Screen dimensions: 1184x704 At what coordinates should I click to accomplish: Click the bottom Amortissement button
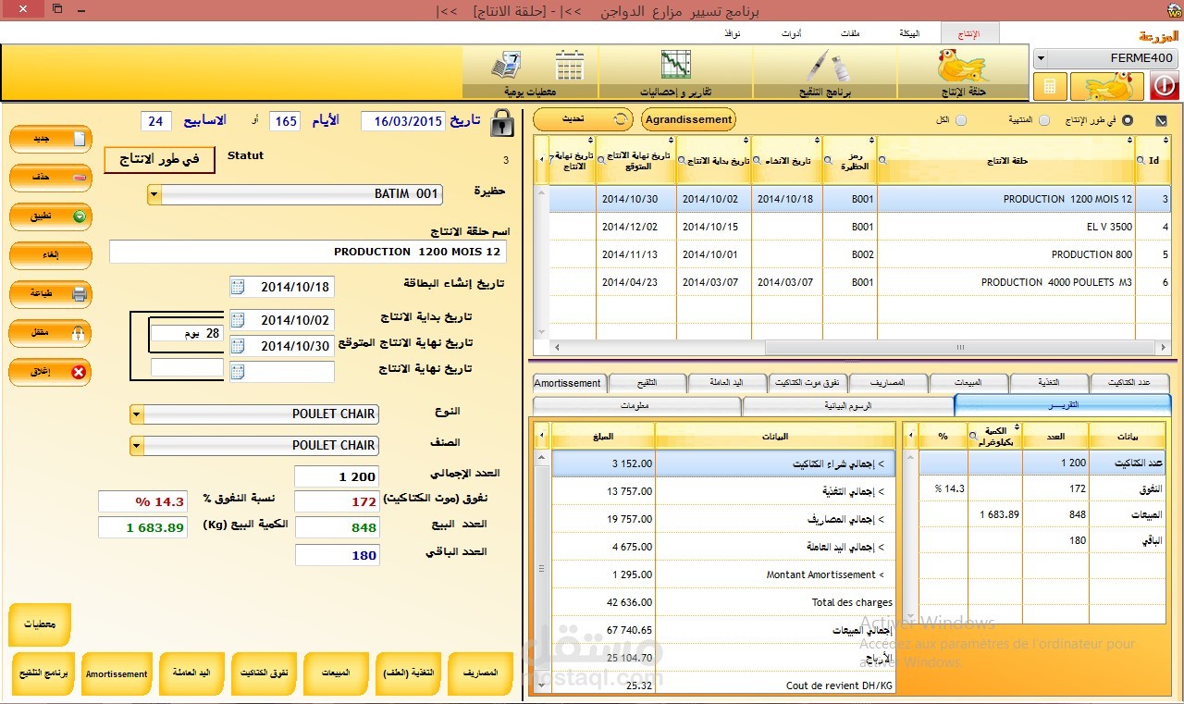[117, 673]
